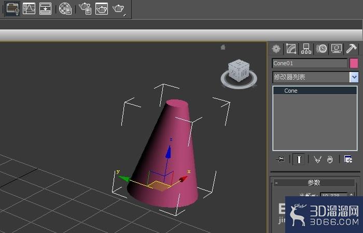This screenshot has height=233, width=363.
Task: Switch to the Display panel tab
Action: 337,49
